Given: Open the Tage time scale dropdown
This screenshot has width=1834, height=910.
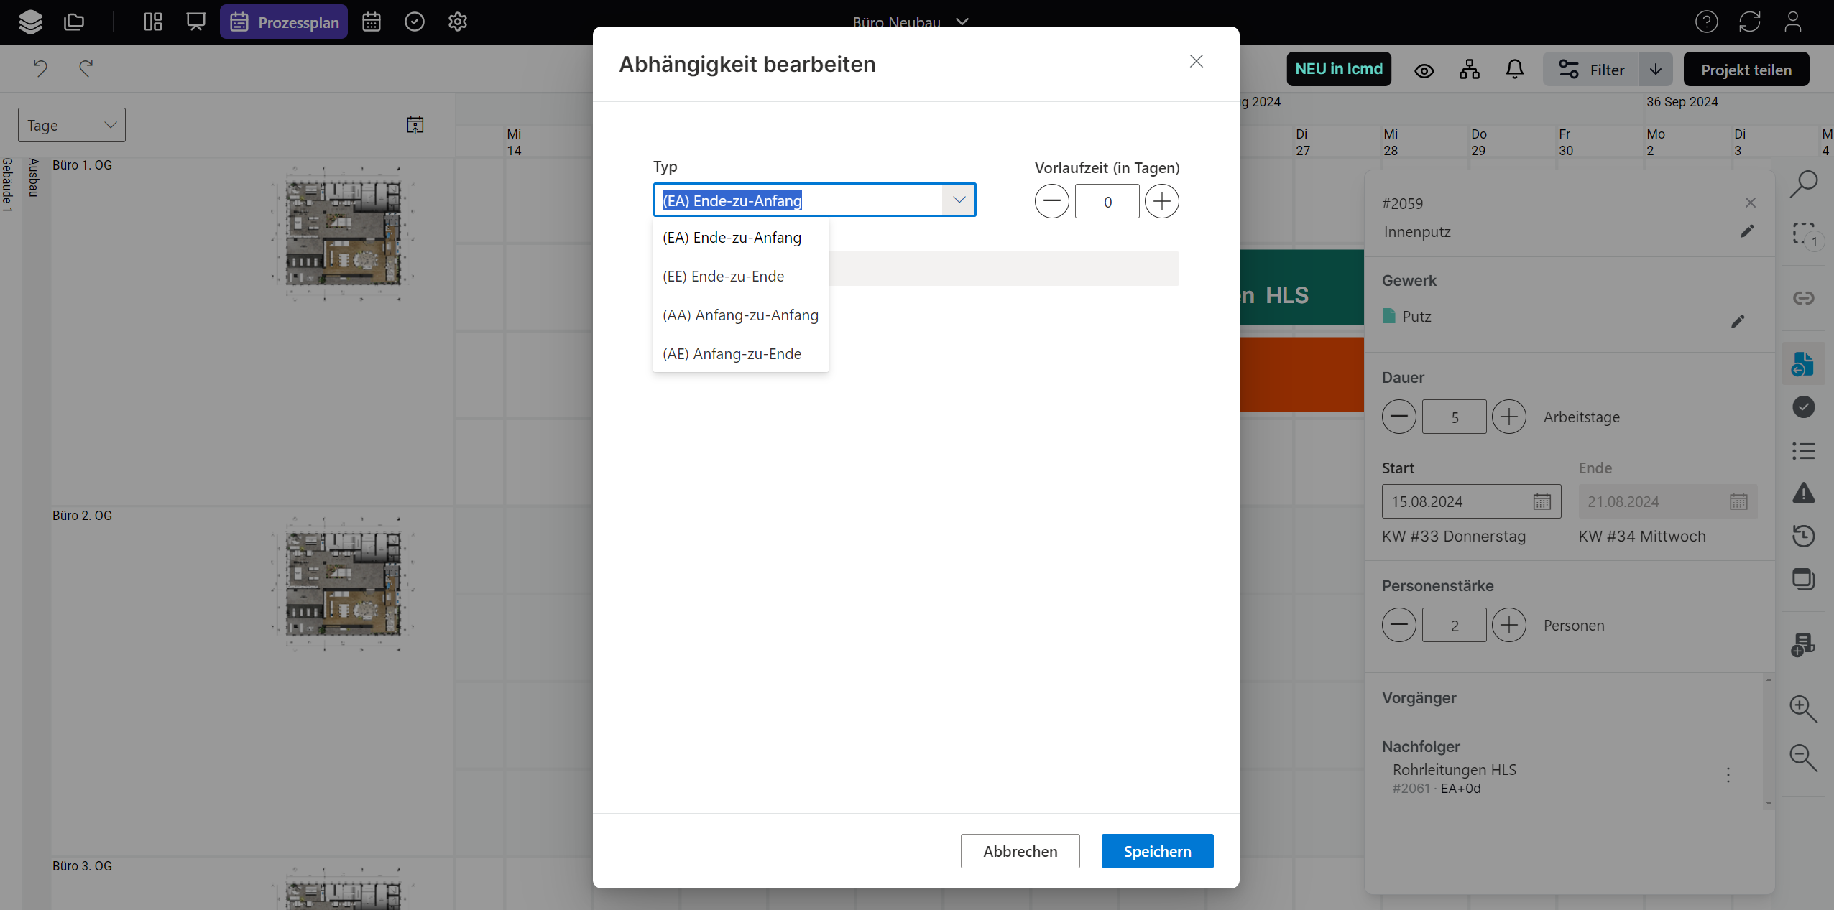Looking at the screenshot, I should [72, 125].
